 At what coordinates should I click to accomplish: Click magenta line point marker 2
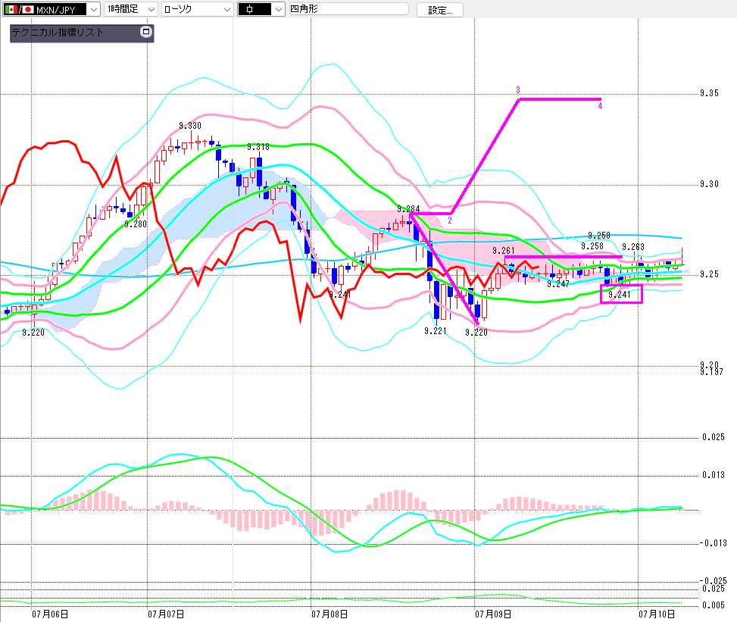(450, 220)
